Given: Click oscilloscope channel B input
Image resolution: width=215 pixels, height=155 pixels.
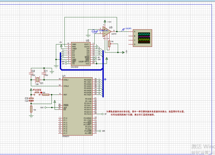Looking at the screenshot, I should 134,36.
